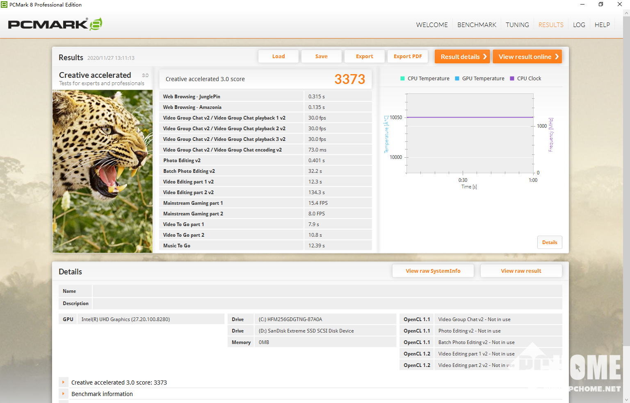Click the PCMark title bar app icon

coord(4,5)
